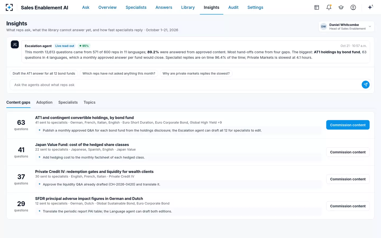The height and width of the screenshot is (238, 381).
Task: Click 'Private Credit IV: redemption gates' title
Action: (x=94, y=172)
